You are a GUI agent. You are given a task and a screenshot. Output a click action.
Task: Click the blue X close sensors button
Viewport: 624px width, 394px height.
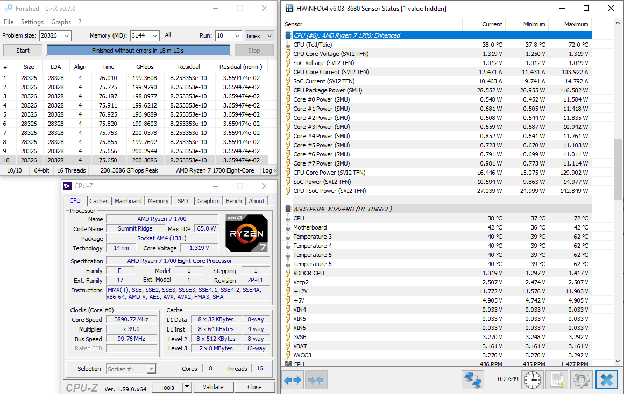[x=606, y=379]
